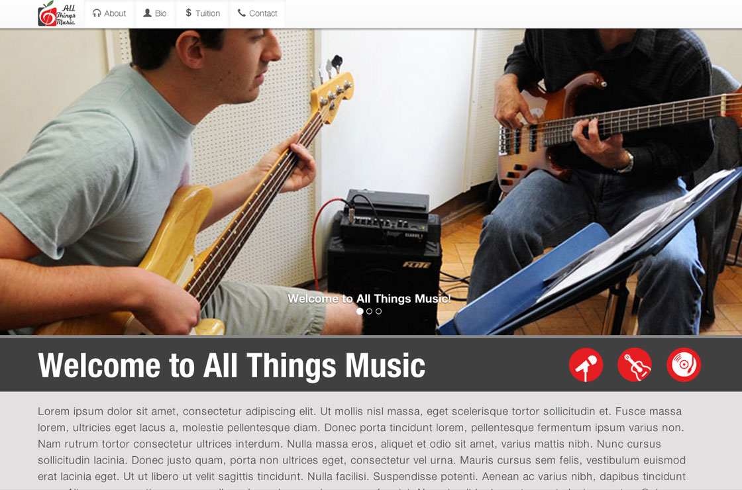The image size is (742, 490).
Task: Click the 'Welcome to All Things Music!' slide caption
Action: pos(369,299)
